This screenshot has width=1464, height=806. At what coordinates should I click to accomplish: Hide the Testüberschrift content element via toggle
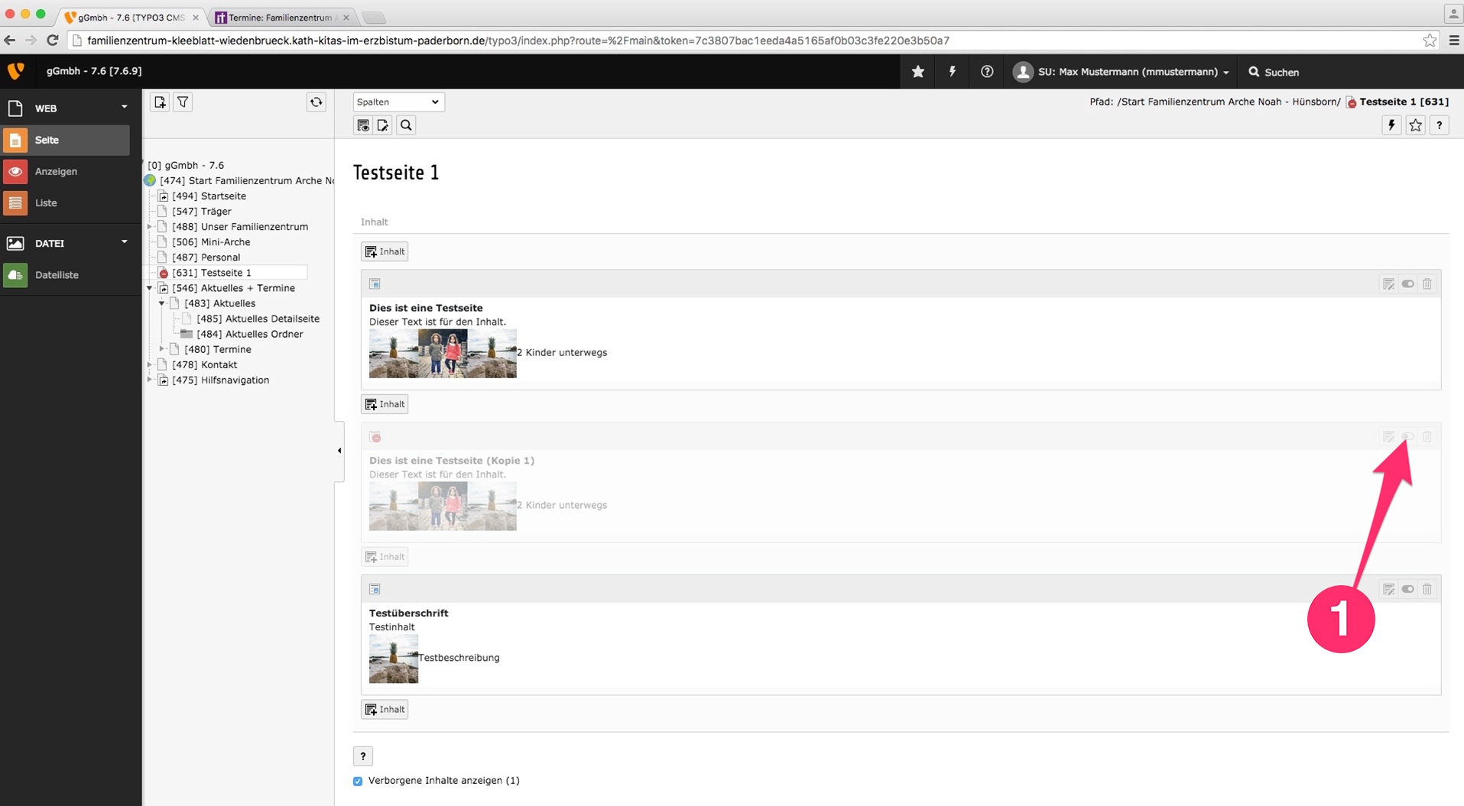[x=1407, y=589]
